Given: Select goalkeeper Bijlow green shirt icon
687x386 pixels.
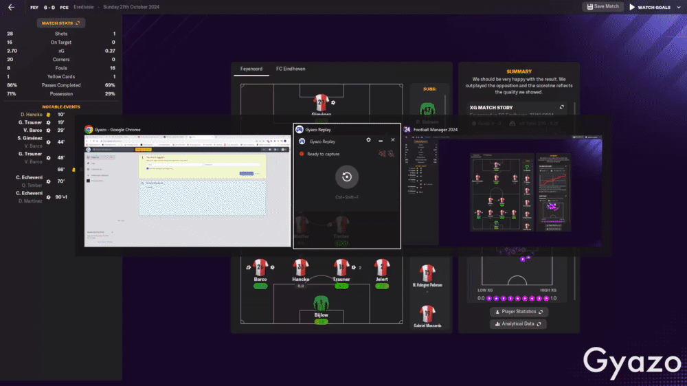Looking at the screenshot, I should pyautogui.click(x=321, y=303).
